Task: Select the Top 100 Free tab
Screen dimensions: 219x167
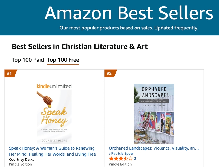Action: (x=63, y=60)
